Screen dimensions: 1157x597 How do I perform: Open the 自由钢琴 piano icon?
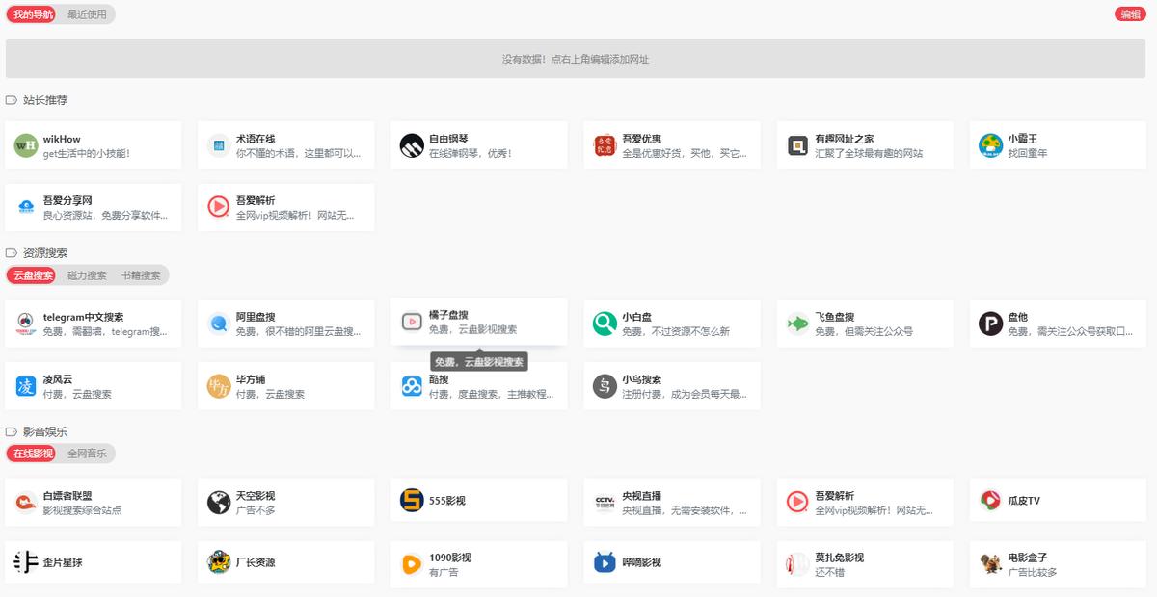click(x=412, y=145)
